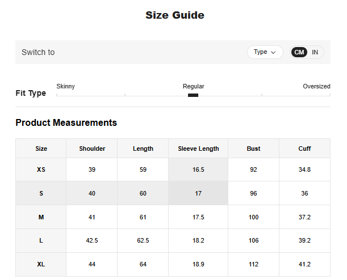Viewport: 347px width, 280px height.
Task: Switch units to CM
Action: 299,52
